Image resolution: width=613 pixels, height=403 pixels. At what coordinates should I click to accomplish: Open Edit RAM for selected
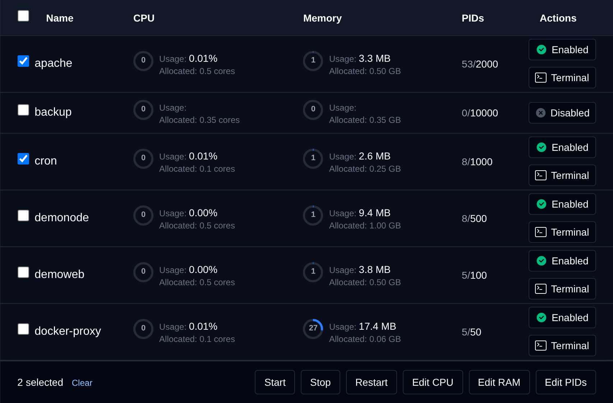[499, 382]
